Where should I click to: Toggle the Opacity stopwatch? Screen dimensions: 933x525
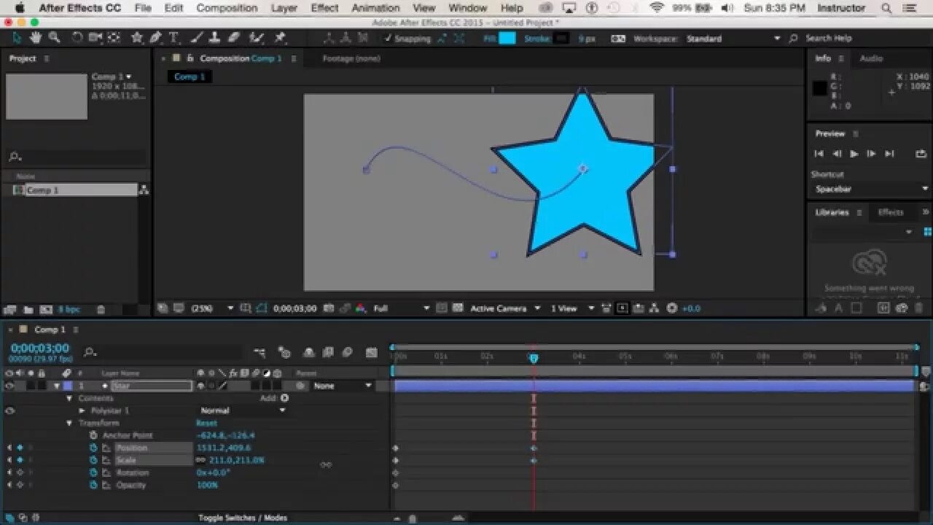coord(93,485)
